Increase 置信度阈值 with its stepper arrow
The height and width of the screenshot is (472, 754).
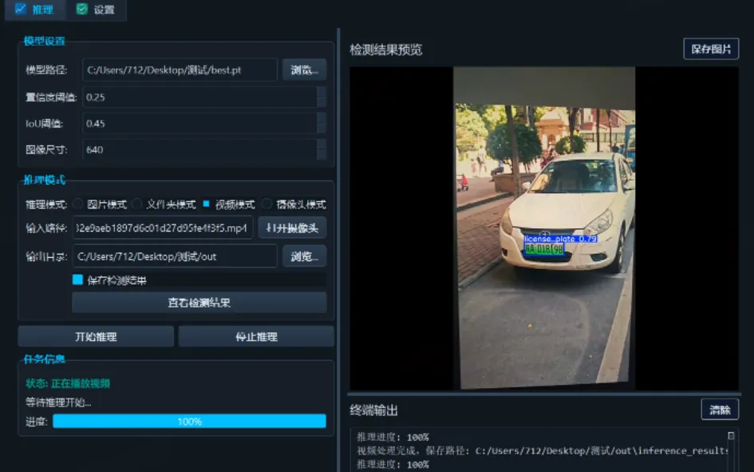322,93
